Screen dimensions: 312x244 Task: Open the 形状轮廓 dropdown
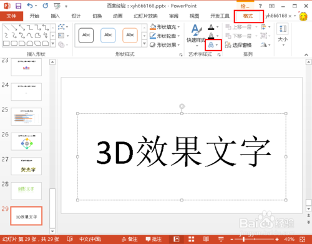(165, 36)
